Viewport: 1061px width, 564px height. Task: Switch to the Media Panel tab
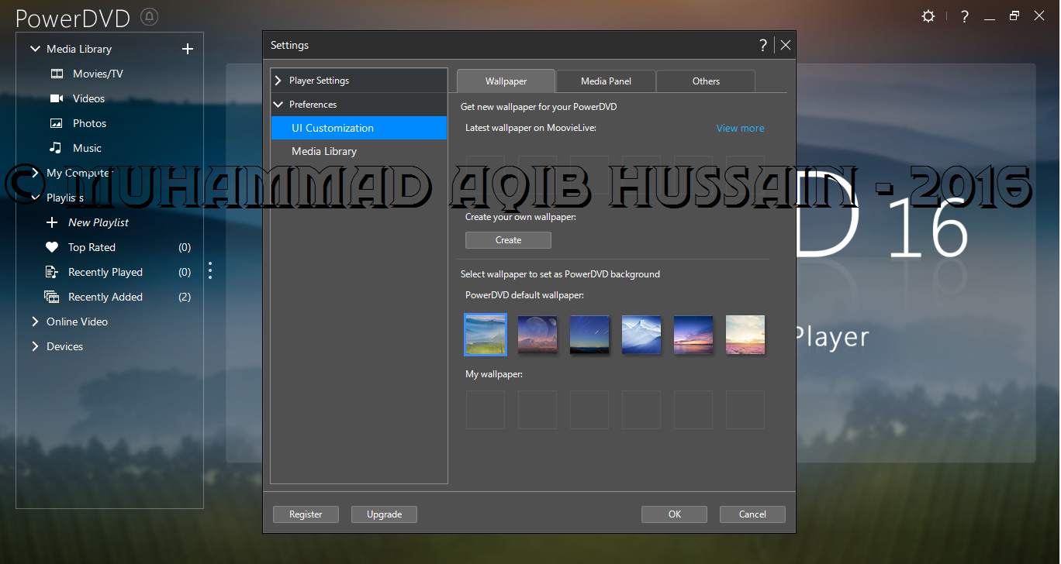(x=606, y=81)
